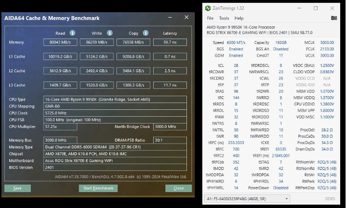Select Memory Copy value 76558 MB/s
The image size is (346, 208).
tap(133, 42)
